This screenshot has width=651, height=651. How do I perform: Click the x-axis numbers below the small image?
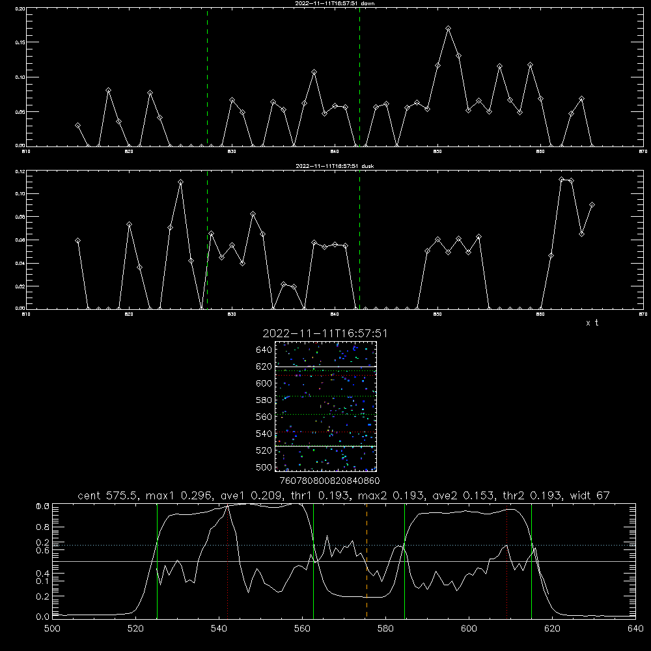click(329, 480)
